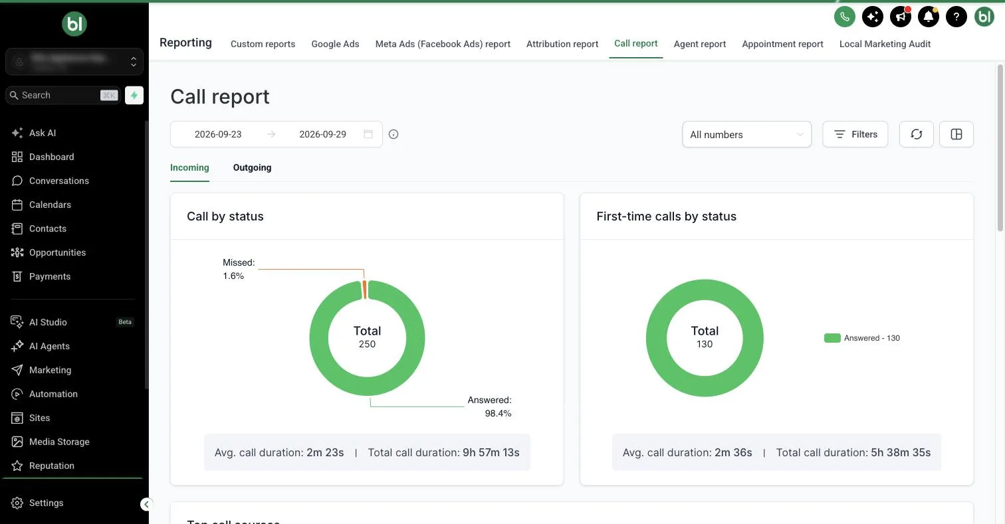Open the Agent report tab

point(700,44)
